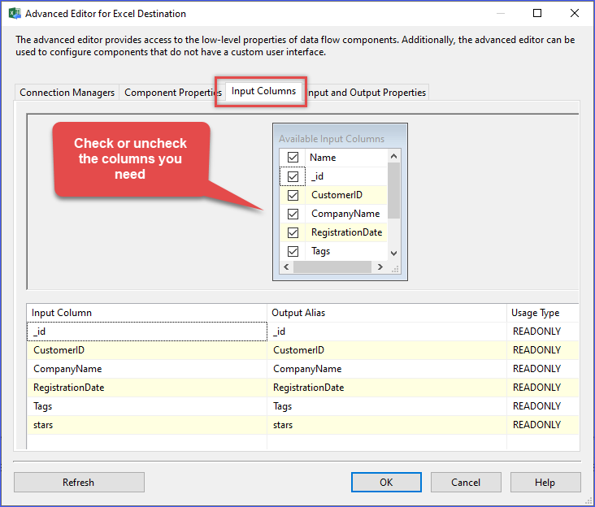595x507 pixels.
Task: Edit the Tags Output Alias cell
Action: pos(387,406)
